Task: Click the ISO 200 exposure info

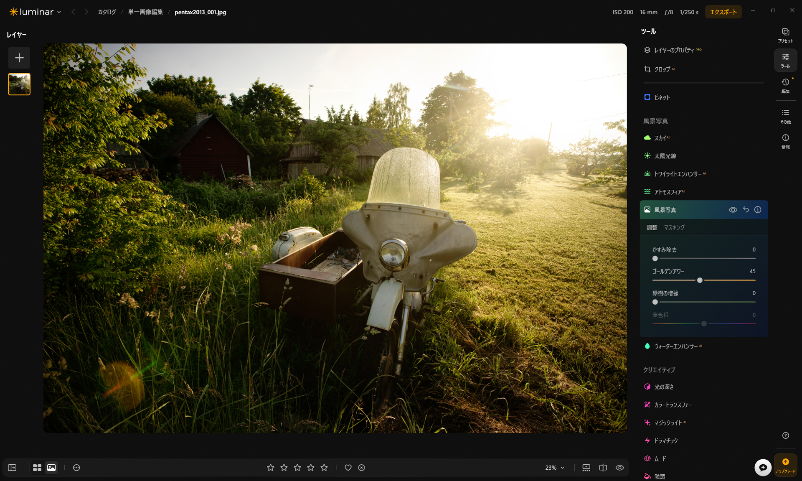Action: [x=623, y=12]
